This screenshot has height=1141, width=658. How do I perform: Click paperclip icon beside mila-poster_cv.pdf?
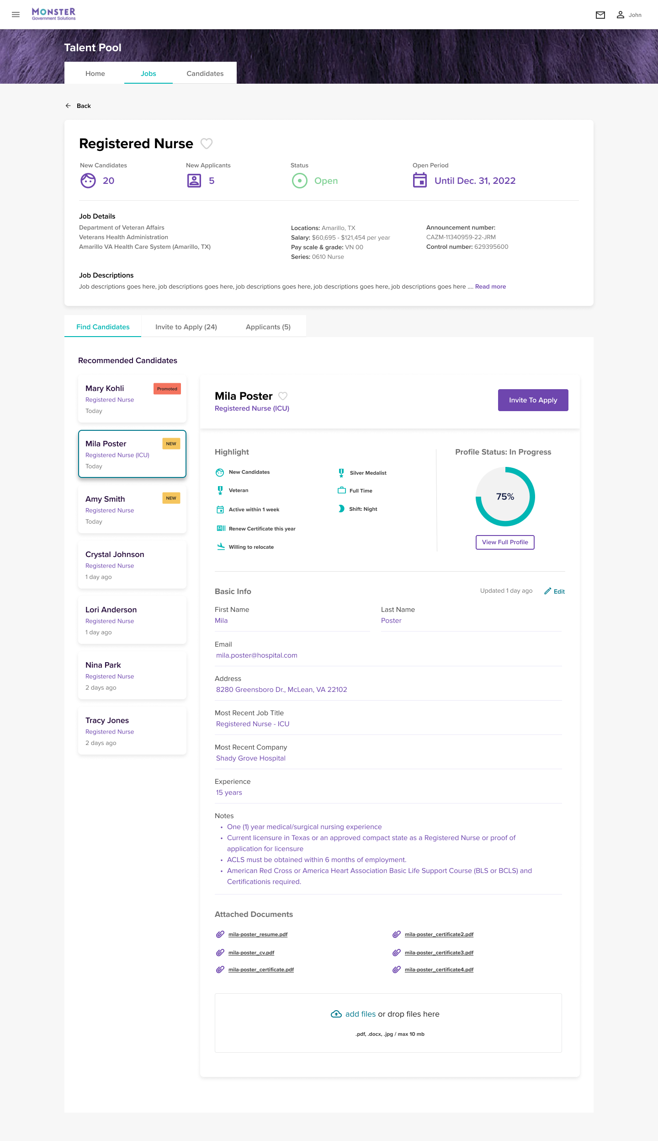[x=220, y=953]
